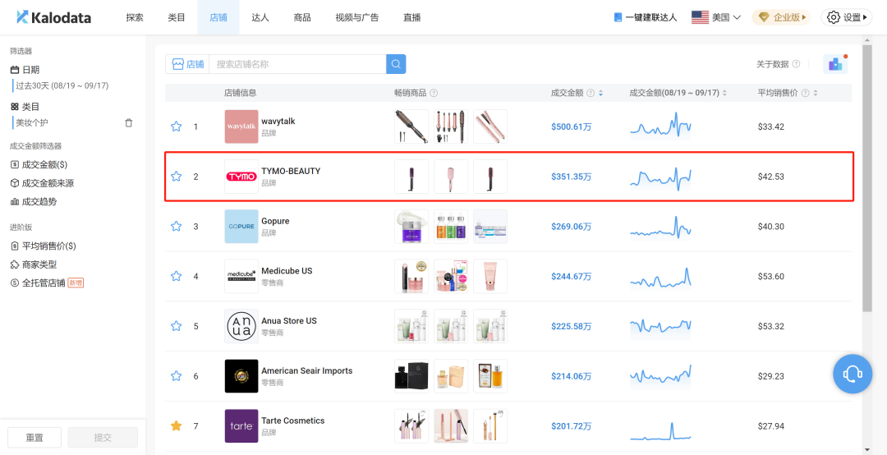The width and height of the screenshot is (887, 455).
Task: Switch to the 达人 tab
Action: [x=260, y=17]
